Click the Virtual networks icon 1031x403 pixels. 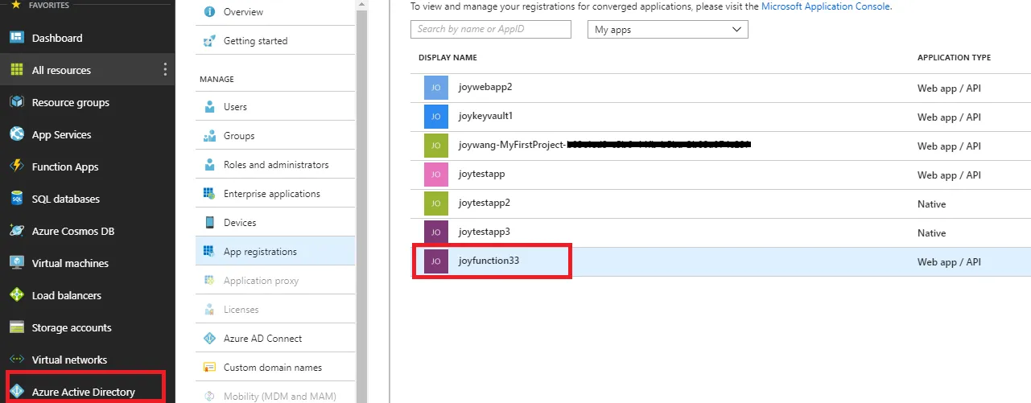coord(16,360)
